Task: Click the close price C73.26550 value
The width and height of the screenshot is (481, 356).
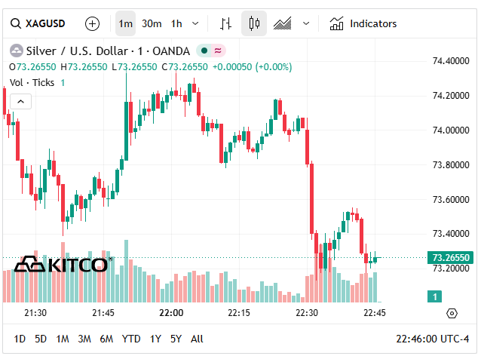Action: point(185,67)
